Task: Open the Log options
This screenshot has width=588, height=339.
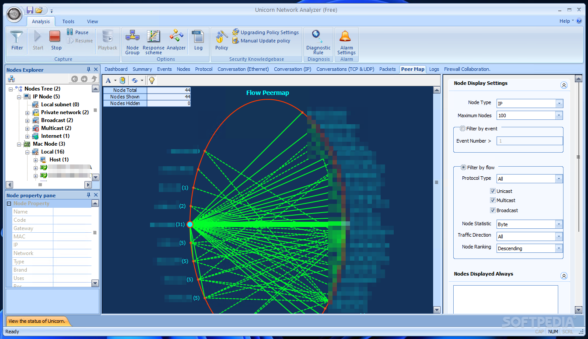Action: pyautogui.click(x=198, y=40)
